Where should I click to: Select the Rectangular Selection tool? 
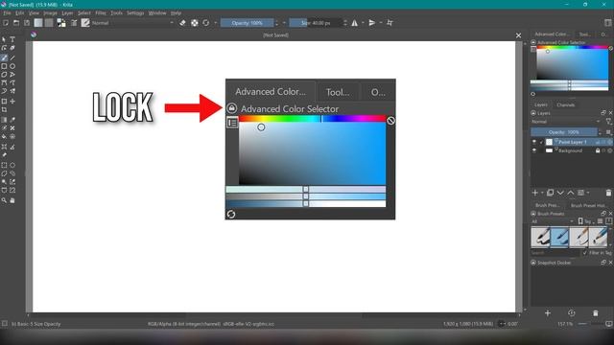tap(4, 165)
